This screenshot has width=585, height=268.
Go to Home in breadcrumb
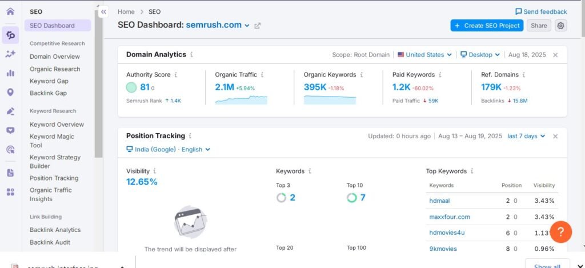pyautogui.click(x=126, y=11)
